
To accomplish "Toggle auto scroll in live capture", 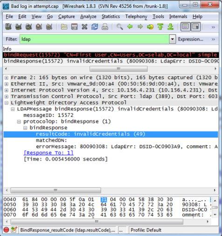I will pyautogui.click(x=195, y=27).
